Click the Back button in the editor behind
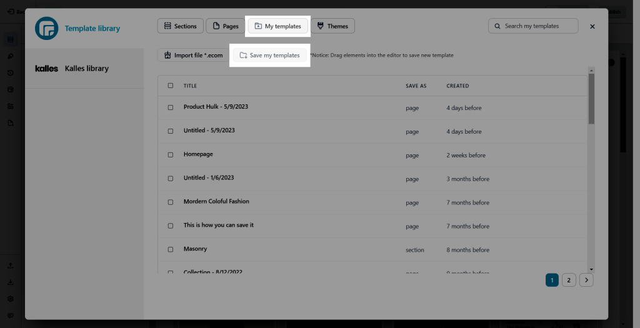Viewport: 640px width, 328px height. (16, 12)
